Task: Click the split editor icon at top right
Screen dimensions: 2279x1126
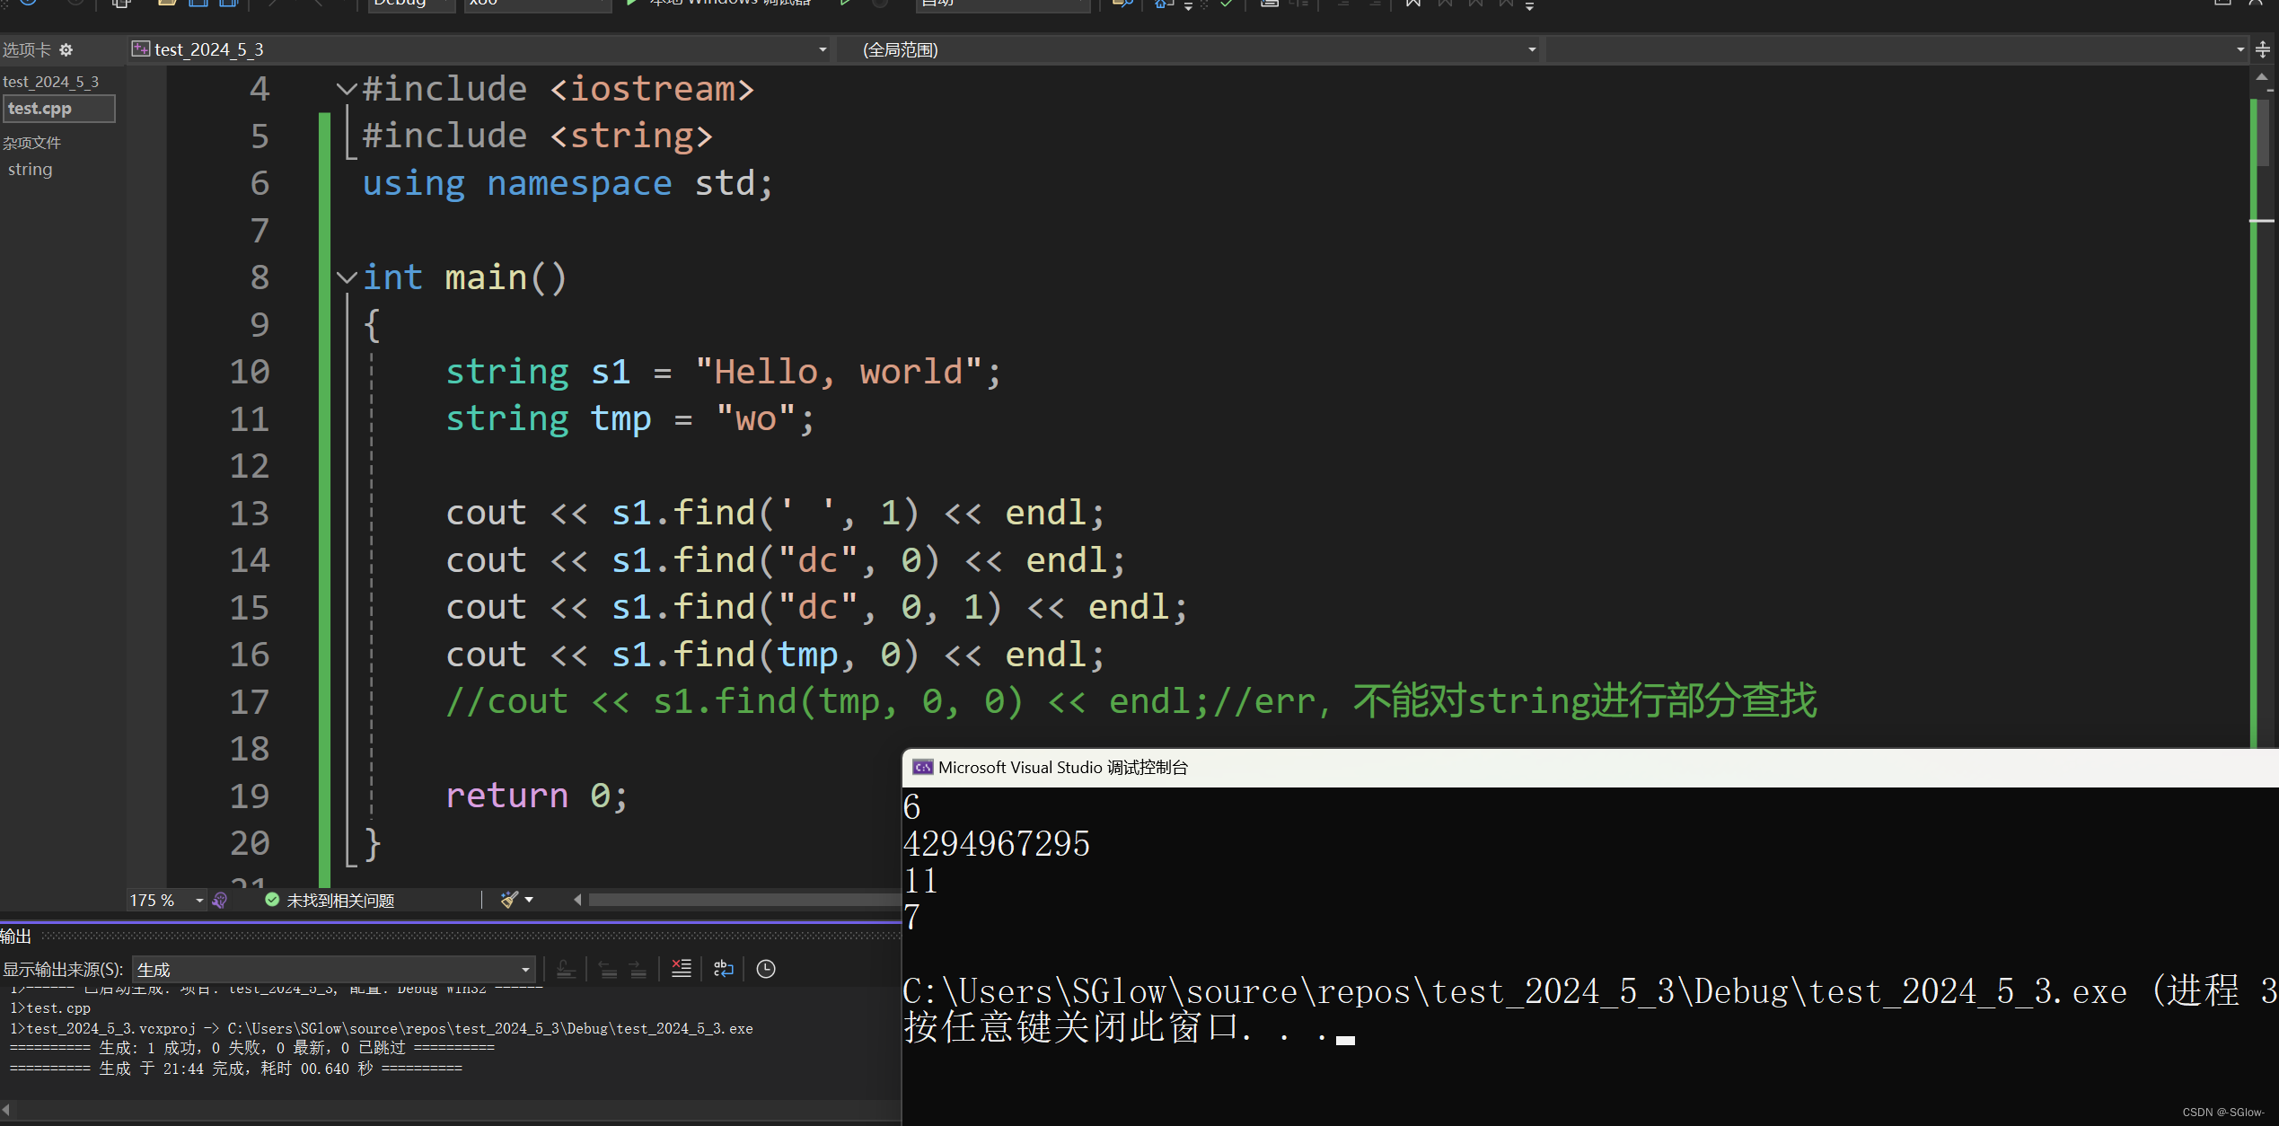Action: pos(2263,50)
